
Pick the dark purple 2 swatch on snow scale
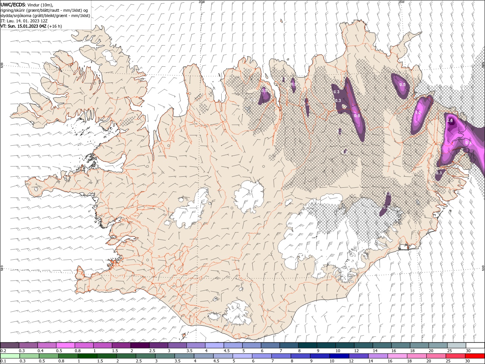coord(140,345)
